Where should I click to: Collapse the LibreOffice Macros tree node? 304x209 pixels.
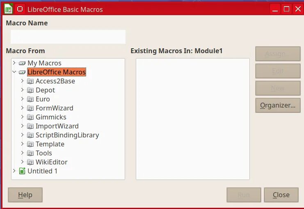click(14, 72)
